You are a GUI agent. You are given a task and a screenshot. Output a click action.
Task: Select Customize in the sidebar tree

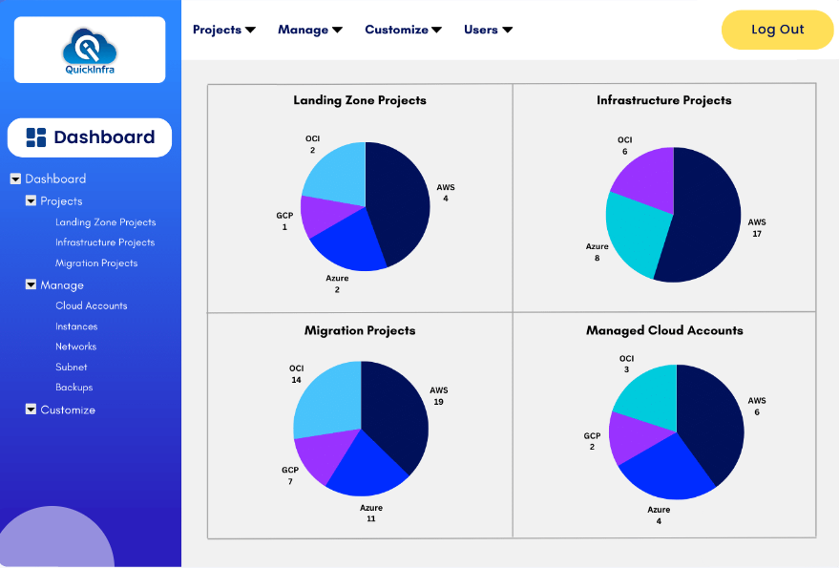click(68, 410)
